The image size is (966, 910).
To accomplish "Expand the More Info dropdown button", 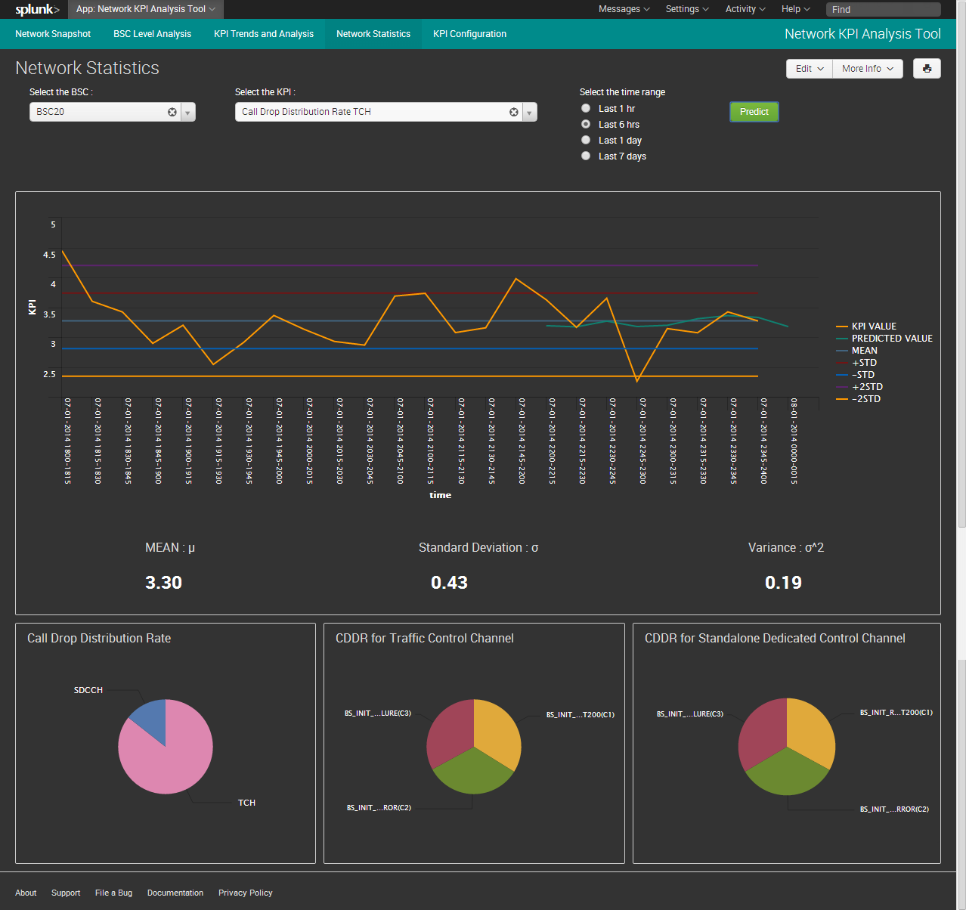I will 868,69.
